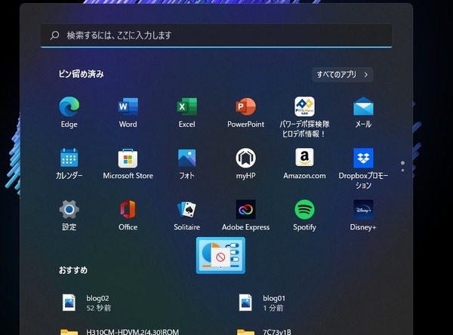Viewport: 453px width, 335px height.
Task: Open the Amazon.com shortcut
Action: click(x=304, y=164)
